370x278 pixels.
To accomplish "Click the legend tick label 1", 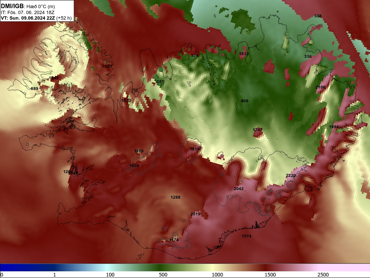I will [x=54, y=274].
